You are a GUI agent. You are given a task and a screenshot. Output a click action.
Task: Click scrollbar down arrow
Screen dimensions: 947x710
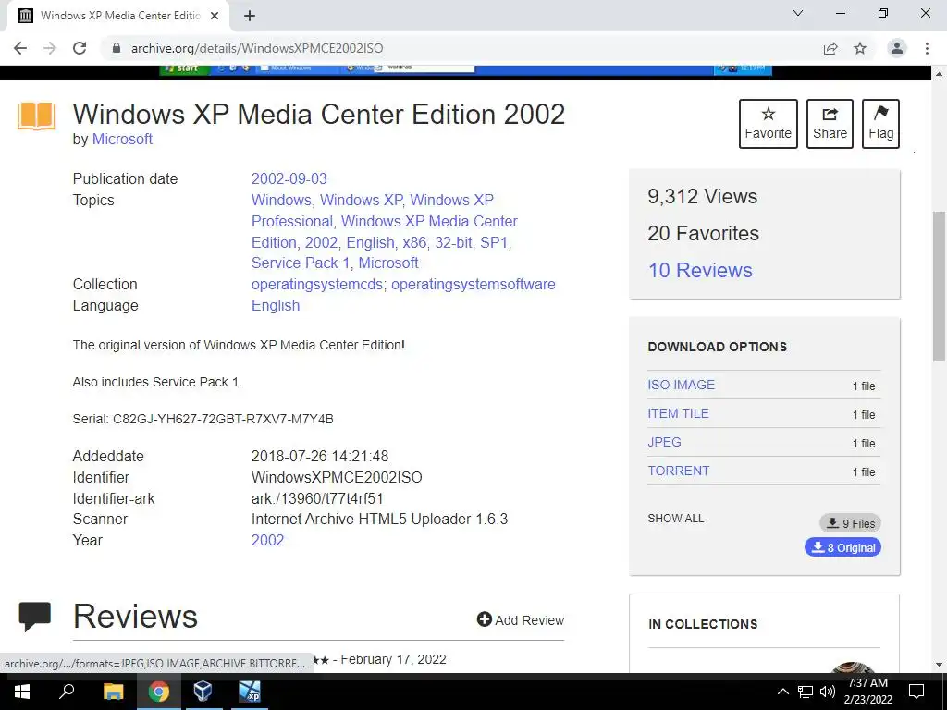(x=940, y=665)
